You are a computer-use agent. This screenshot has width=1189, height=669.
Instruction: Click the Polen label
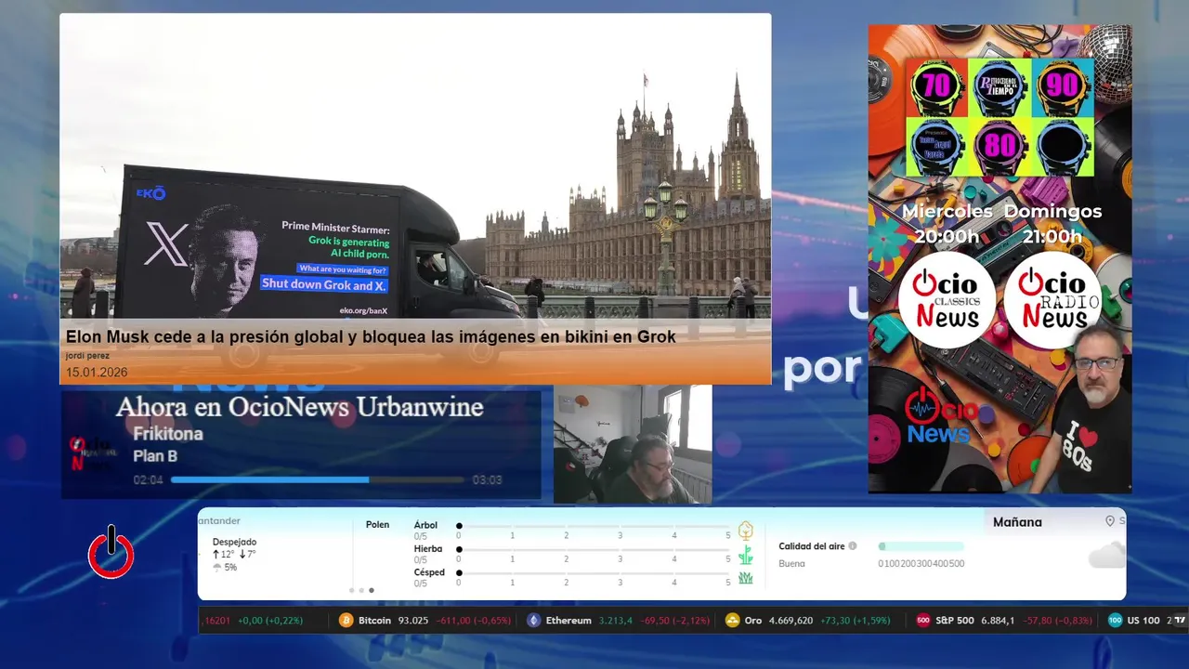tap(377, 525)
